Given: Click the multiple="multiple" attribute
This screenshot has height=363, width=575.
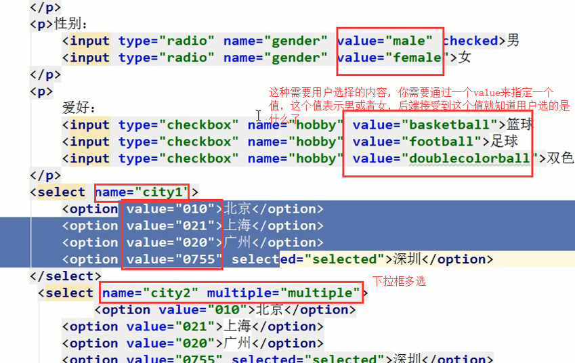Looking at the screenshot, I should point(284,293).
